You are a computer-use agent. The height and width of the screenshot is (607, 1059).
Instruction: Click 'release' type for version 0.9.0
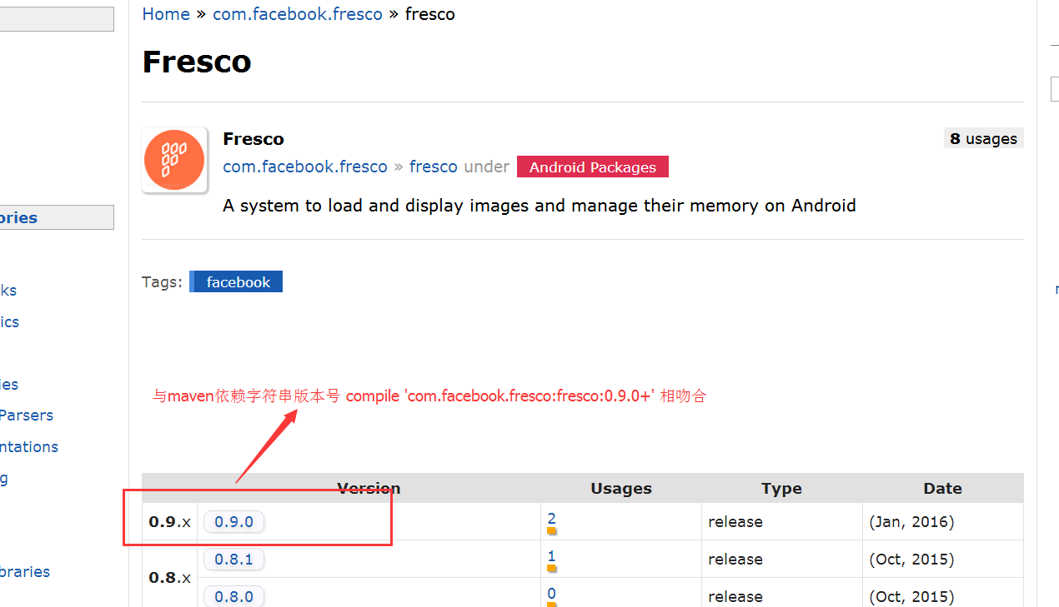pyautogui.click(x=735, y=522)
